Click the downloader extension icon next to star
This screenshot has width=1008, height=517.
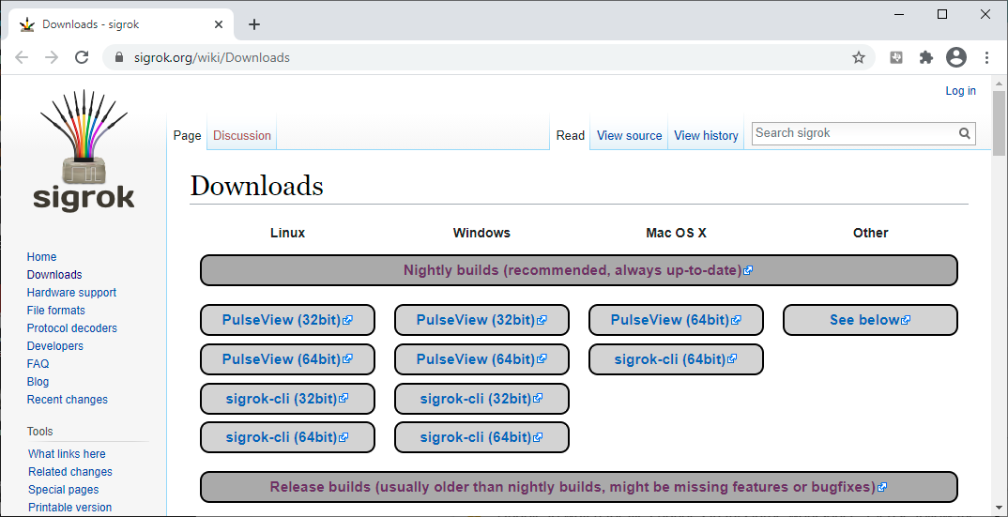click(896, 57)
